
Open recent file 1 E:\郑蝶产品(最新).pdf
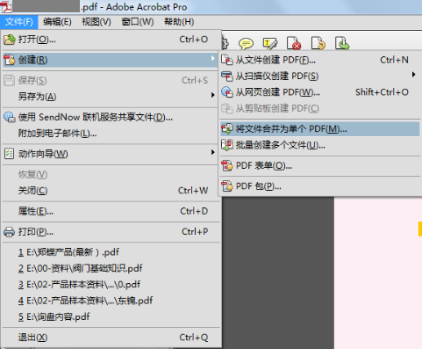pyautogui.click(x=110, y=252)
